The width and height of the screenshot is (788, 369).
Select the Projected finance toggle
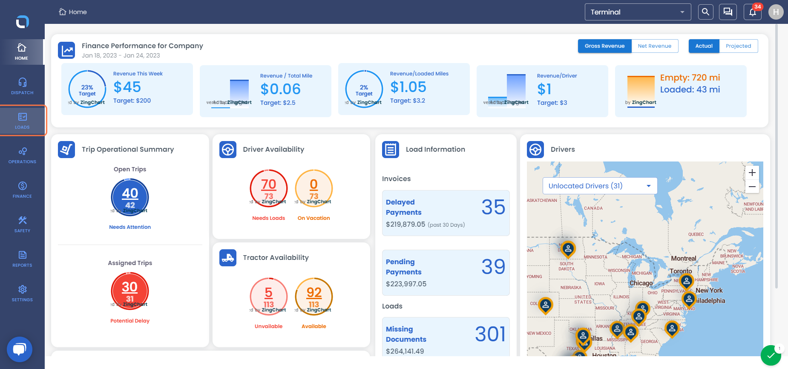click(x=738, y=46)
